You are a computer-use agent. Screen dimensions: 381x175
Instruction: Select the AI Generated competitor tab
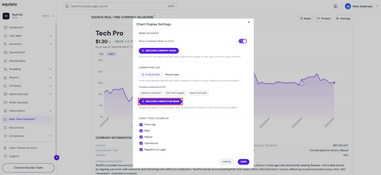click(x=150, y=75)
